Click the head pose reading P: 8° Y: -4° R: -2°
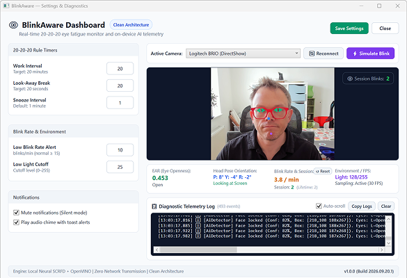Image resolution: width=407 pixels, height=278 pixels. pos(232,177)
